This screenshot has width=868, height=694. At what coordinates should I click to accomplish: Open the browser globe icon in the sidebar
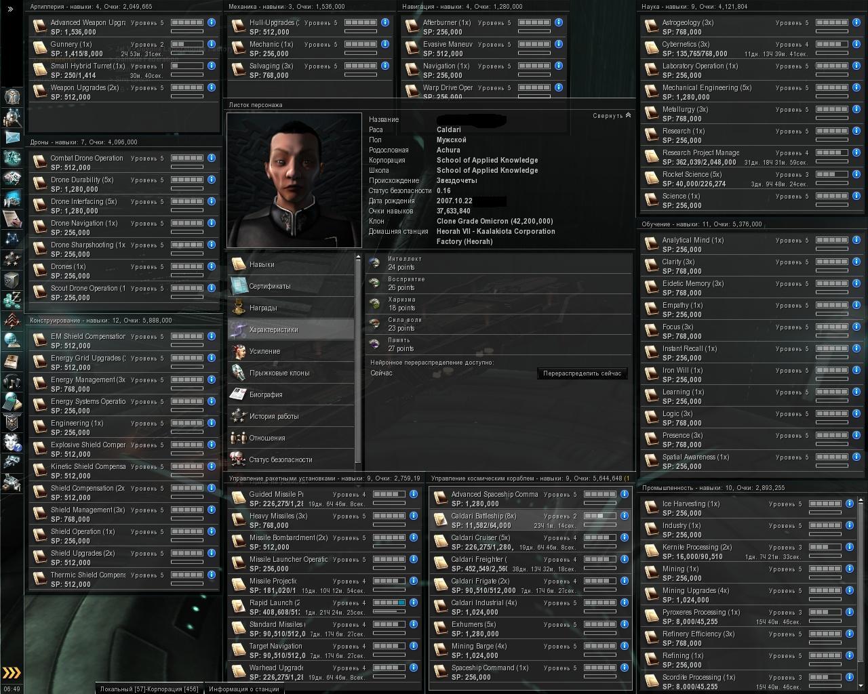(x=12, y=340)
